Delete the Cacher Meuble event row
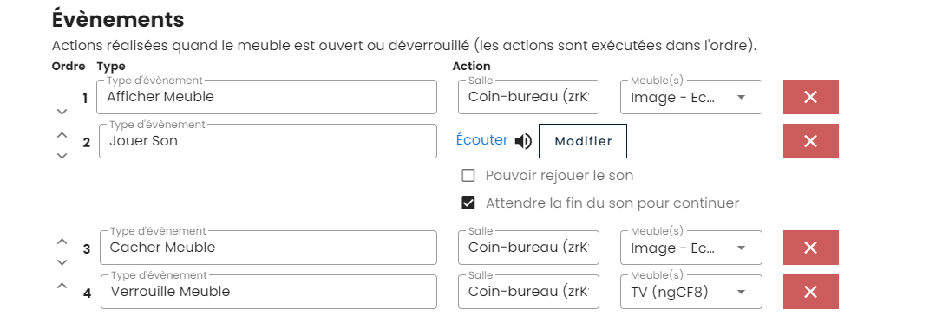Viewport: 949px width, 322px height. coord(810,247)
